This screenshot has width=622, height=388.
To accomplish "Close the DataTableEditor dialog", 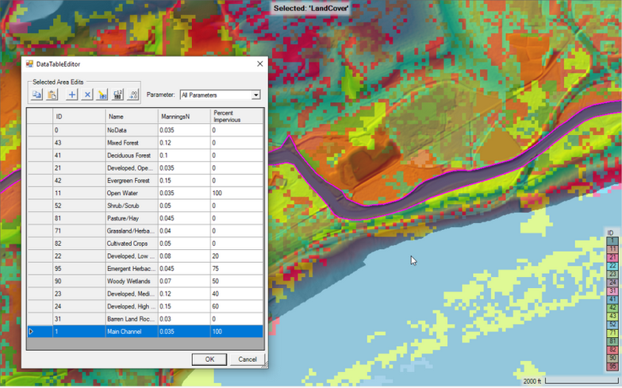I will coord(259,63).
